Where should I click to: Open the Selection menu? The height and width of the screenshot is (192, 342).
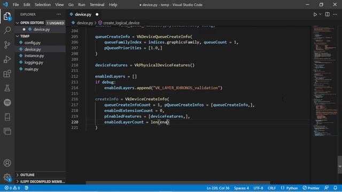43,5
